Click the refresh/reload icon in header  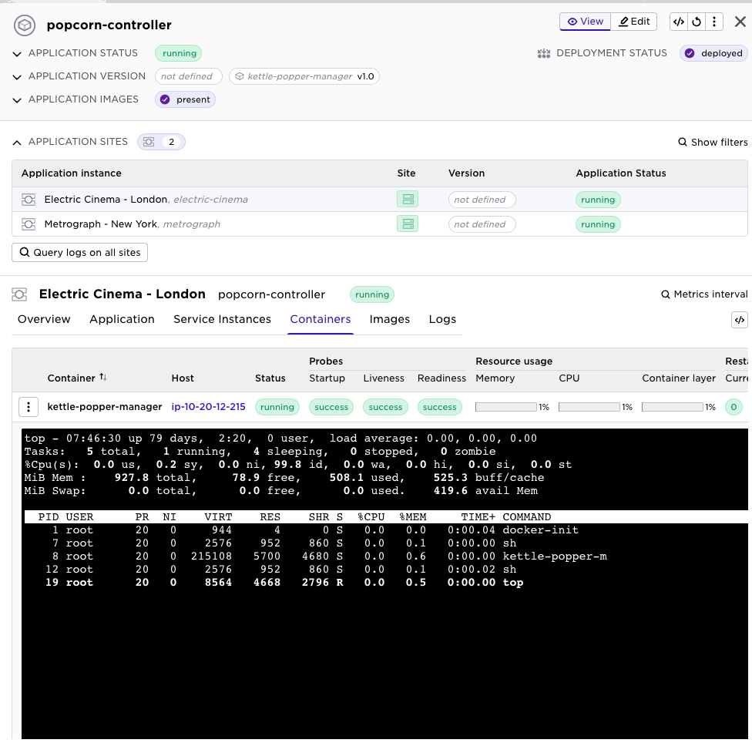click(x=697, y=22)
